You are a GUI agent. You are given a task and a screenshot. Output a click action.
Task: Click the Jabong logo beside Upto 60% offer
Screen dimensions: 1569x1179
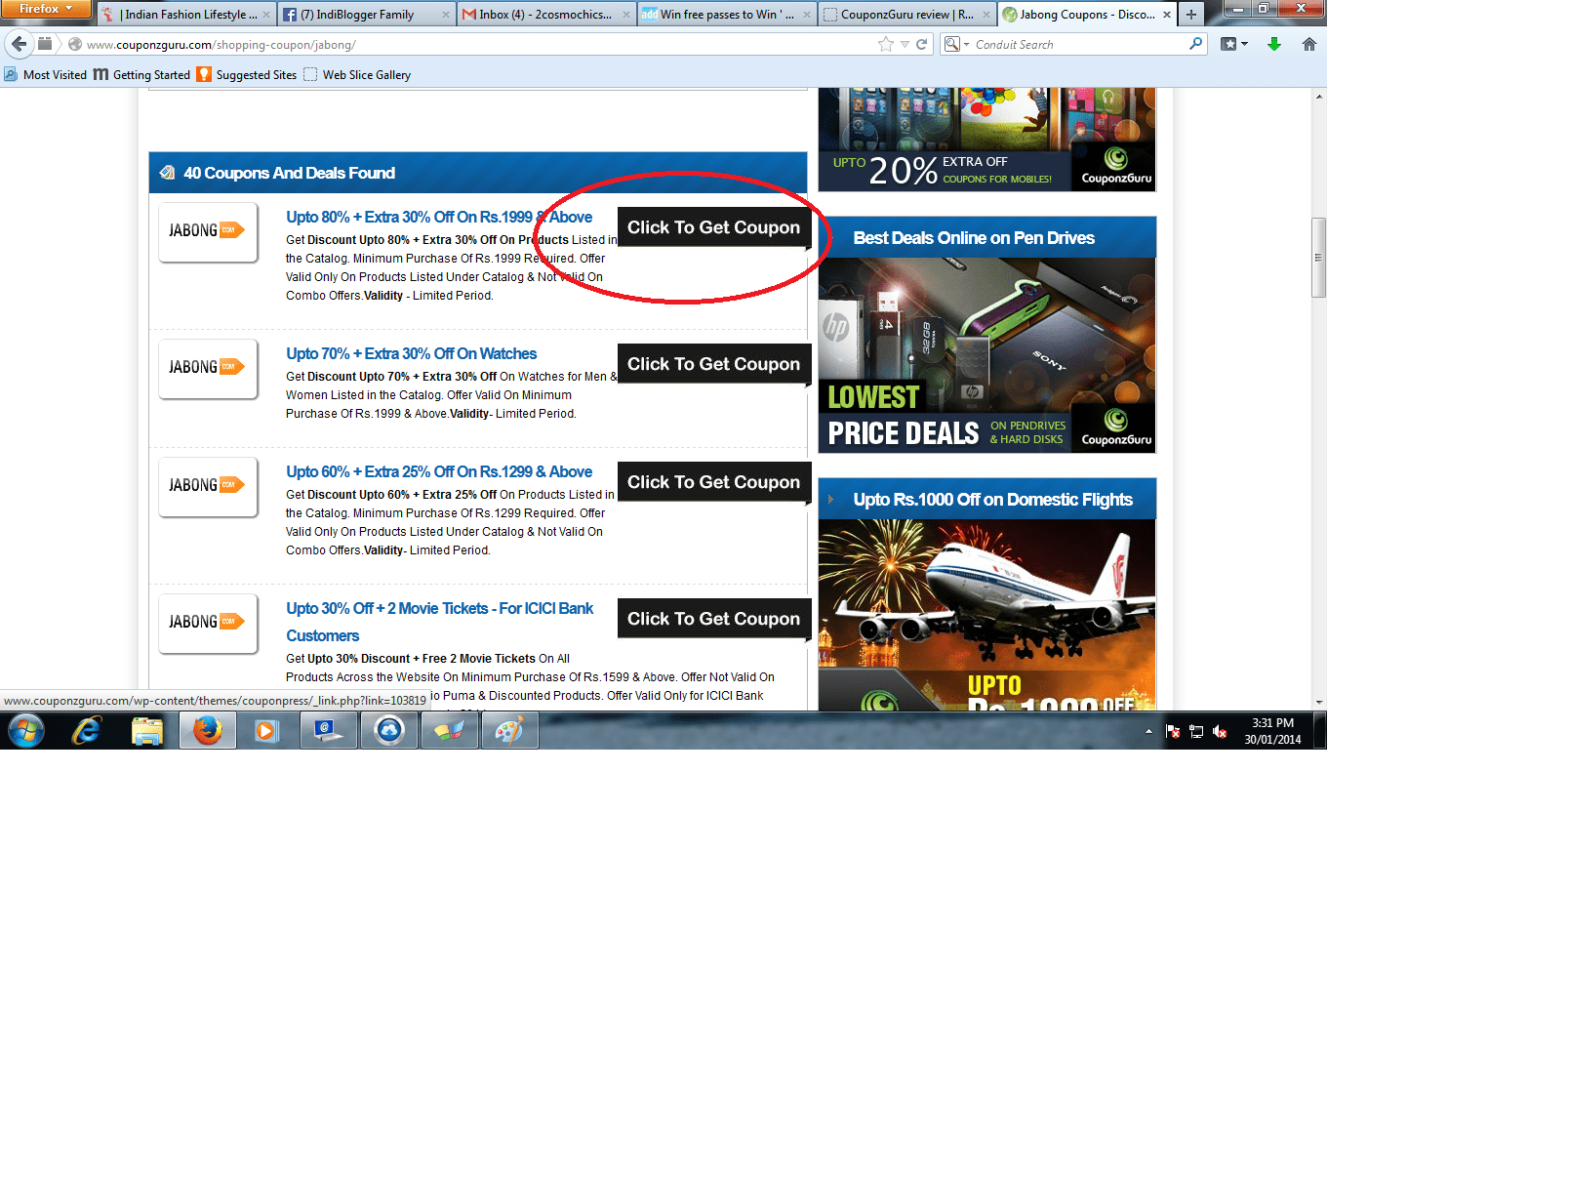click(x=208, y=486)
